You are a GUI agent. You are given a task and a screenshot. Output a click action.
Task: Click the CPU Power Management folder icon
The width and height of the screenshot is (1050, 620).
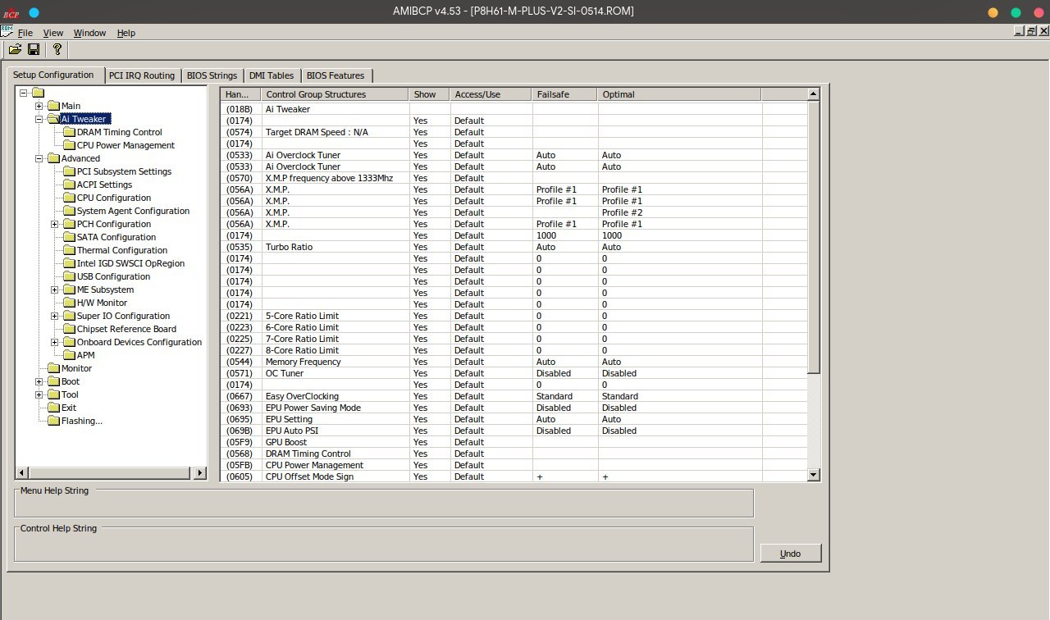(69, 145)
